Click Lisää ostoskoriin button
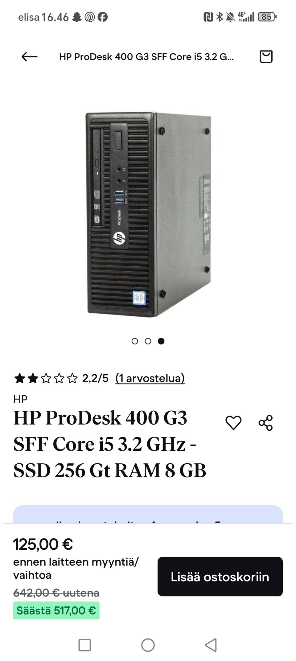The width and height of the screenshot is (296, 661). point(220,577)
